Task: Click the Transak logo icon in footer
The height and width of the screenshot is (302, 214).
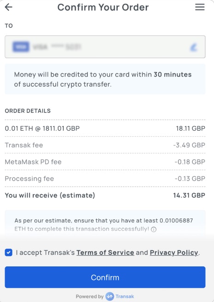Action: point(110,296)
